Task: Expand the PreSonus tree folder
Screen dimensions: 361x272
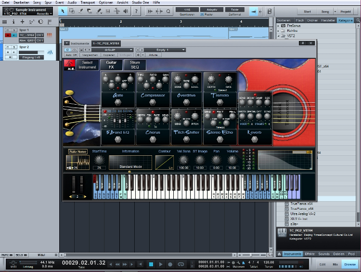Action: click(278, 26)
